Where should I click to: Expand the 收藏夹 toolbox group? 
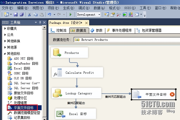click(x=5, y=28)
